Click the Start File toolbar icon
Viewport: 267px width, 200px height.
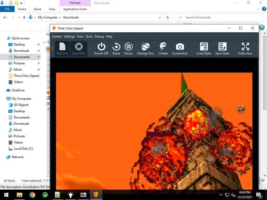[62, 49]
